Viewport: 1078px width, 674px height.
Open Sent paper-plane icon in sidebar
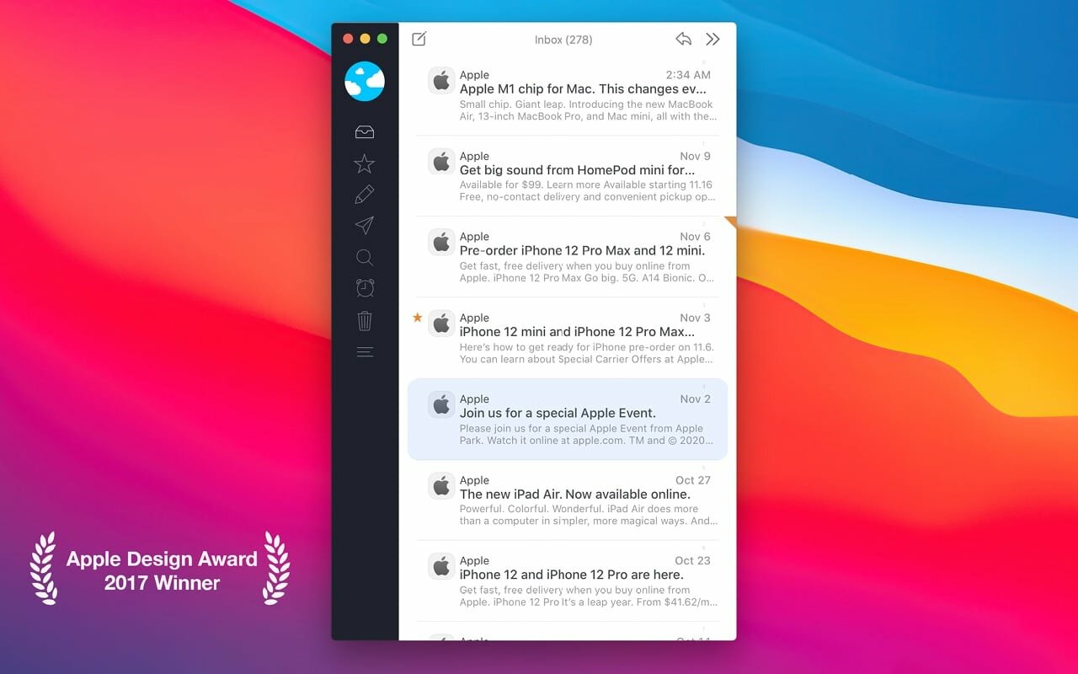[365, 226]
